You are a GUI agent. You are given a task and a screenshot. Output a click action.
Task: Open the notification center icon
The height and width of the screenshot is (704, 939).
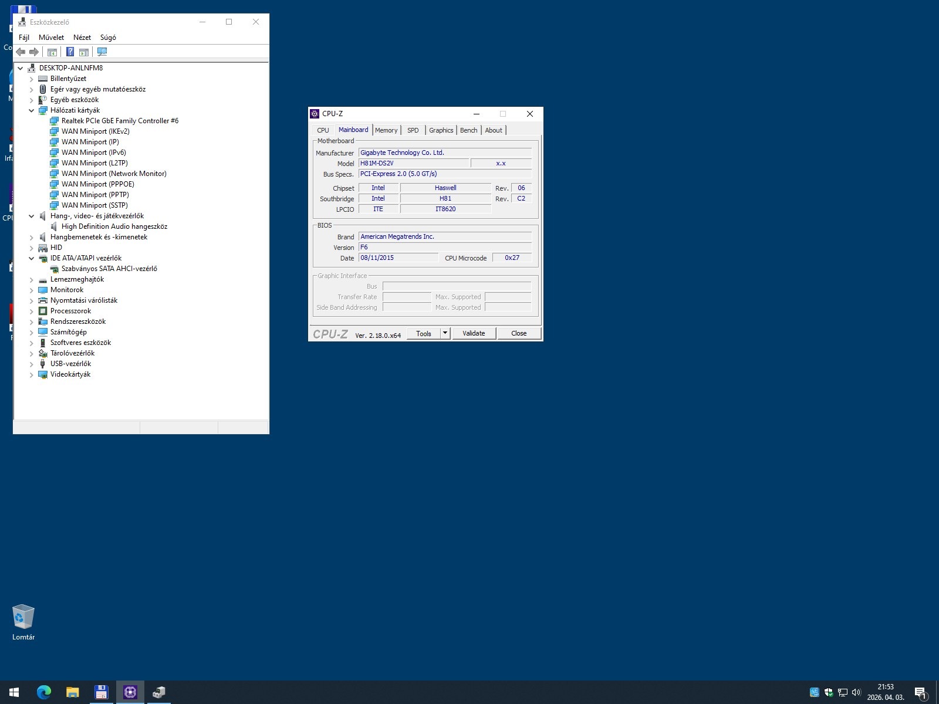[920, 692]
